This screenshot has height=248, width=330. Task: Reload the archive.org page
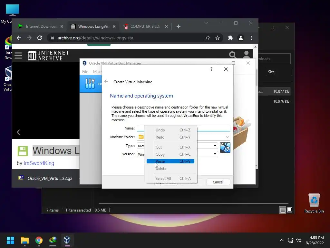[40, 38]
